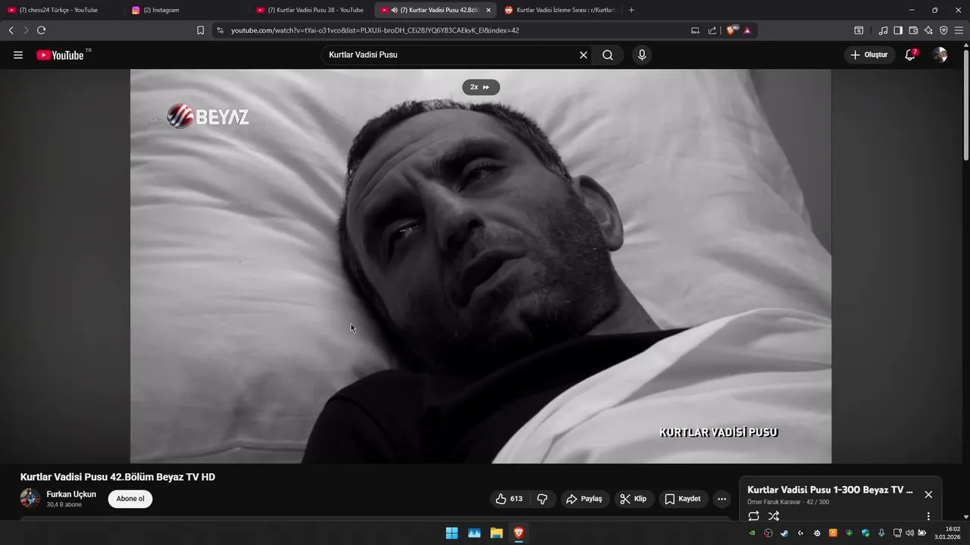970x545 pixels.
Task: Open volume control in system tray
Action: (x=910, y=533)
